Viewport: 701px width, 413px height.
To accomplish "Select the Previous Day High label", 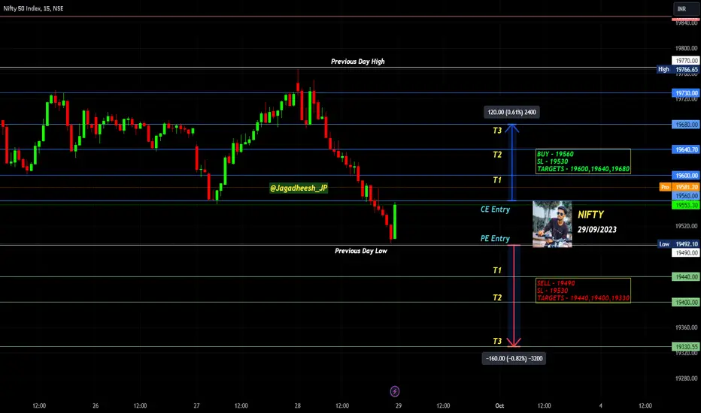I will pyautogui.click(x=358, y=62).
